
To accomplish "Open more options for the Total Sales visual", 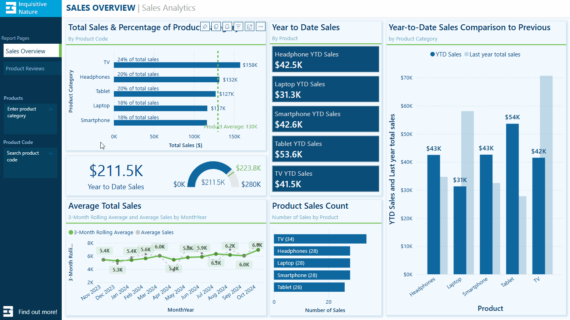I will tap(260, 26).
